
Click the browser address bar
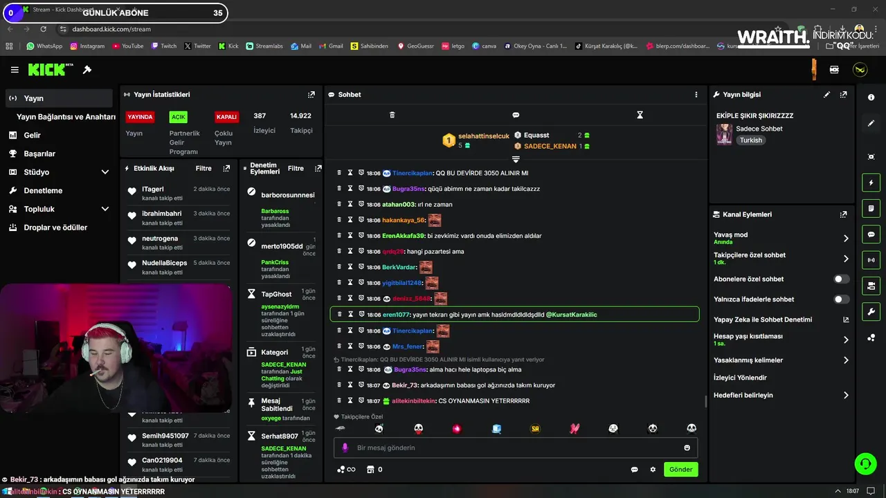(415, 29)
